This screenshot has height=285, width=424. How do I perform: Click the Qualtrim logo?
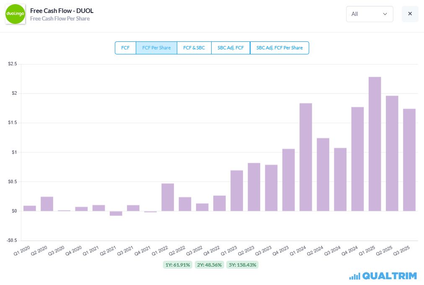tap(383, 276)
